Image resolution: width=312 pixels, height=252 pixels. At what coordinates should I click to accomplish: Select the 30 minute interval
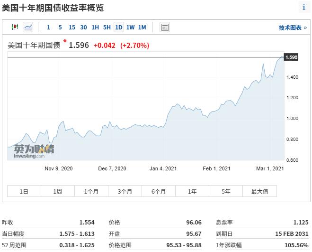pyautogui.click(x=84, y=27)
